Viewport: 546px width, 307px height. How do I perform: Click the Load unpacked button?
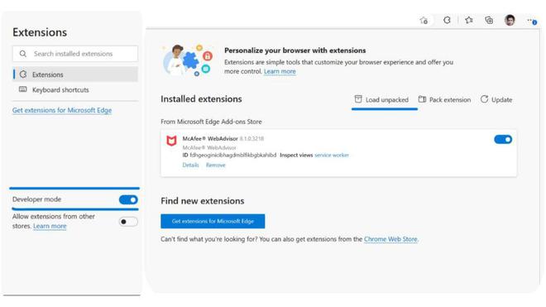(381, 99)
